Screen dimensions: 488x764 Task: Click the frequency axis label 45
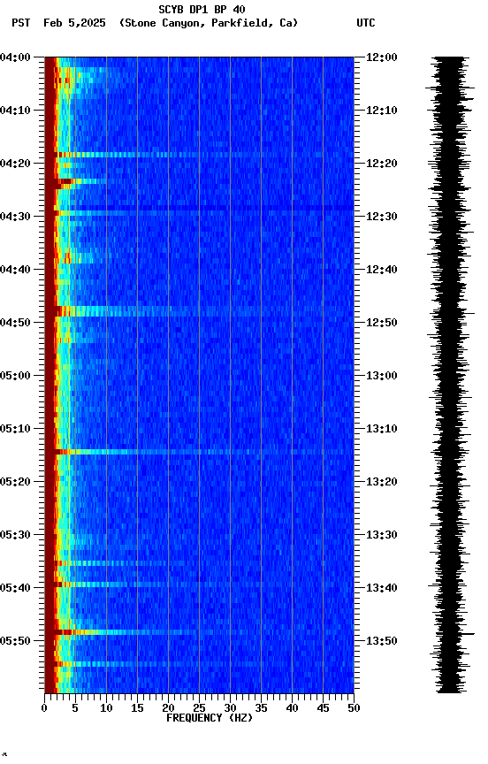pos(323,708)
